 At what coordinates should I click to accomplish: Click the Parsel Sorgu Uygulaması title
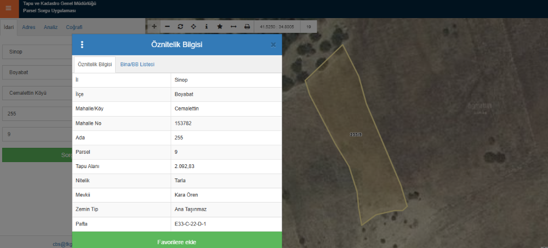pyautogui.click(x=49, y=10)
